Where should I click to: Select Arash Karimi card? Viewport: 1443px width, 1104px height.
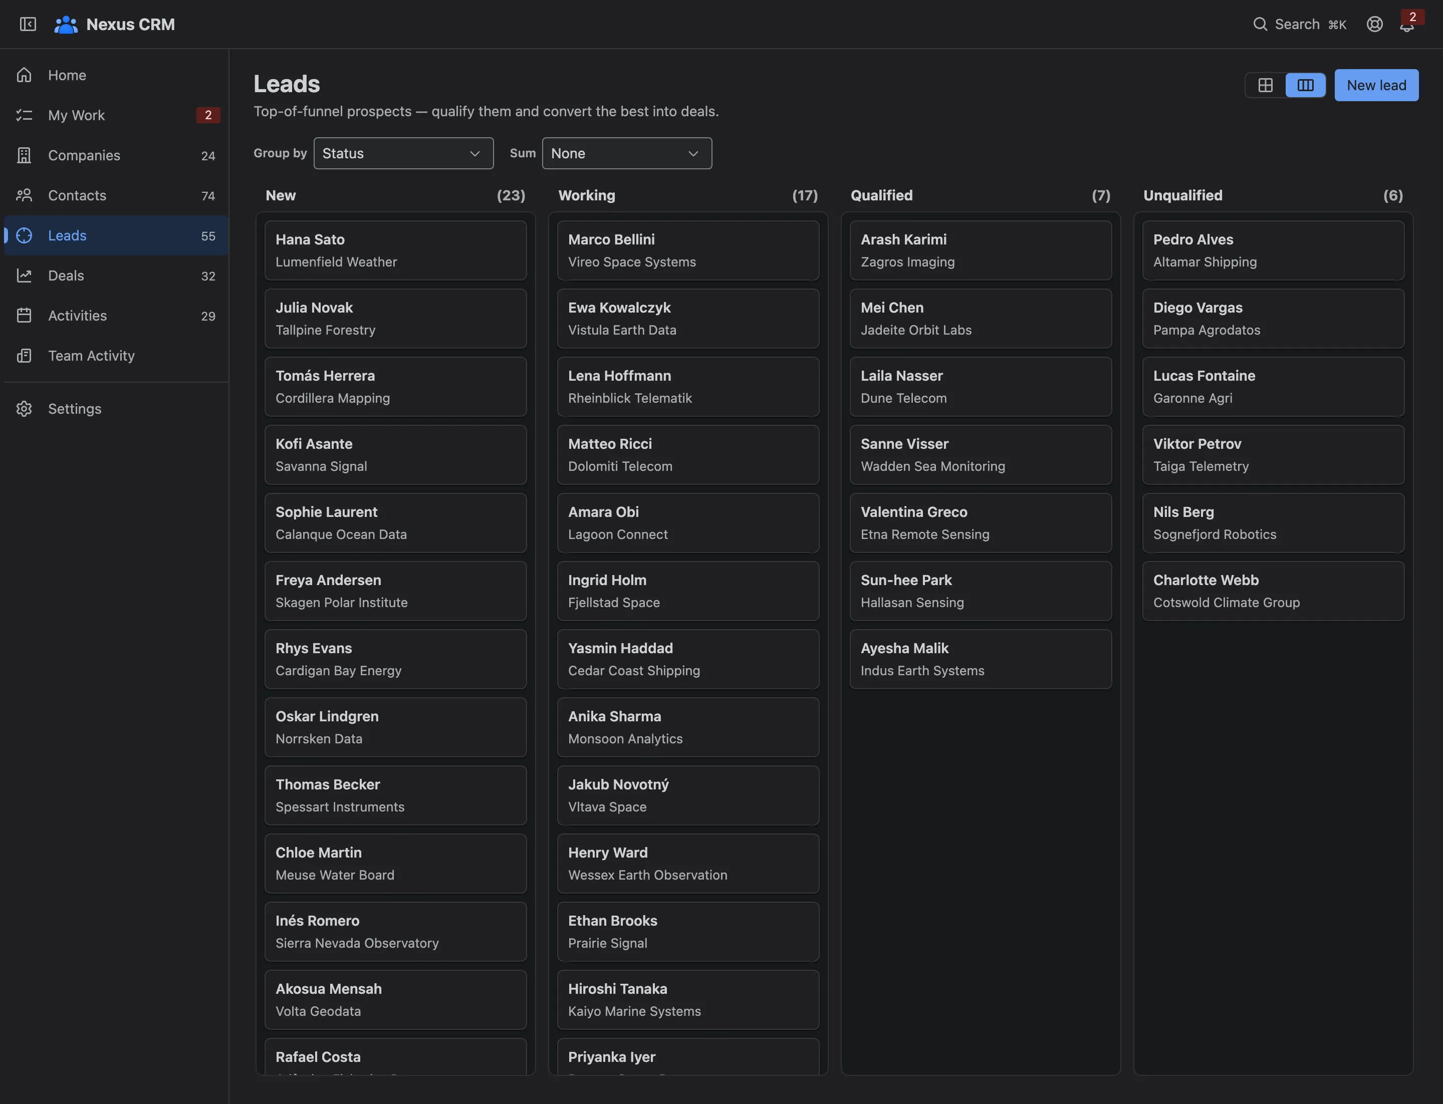coord(981,250)
